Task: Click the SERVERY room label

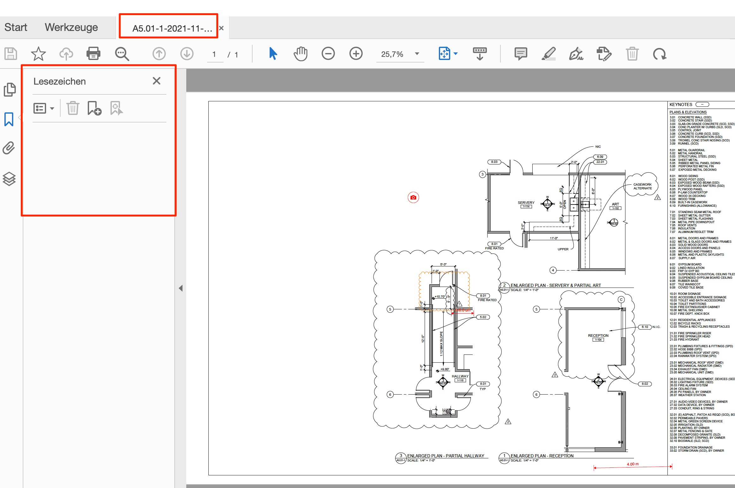Action: pyautogui.click(x=526, y=203)
